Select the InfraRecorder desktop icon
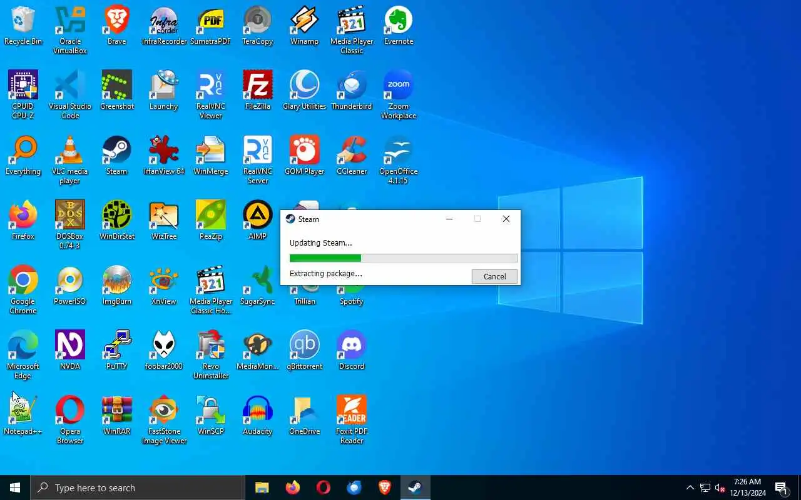801x500 pixels. (164, 26)
